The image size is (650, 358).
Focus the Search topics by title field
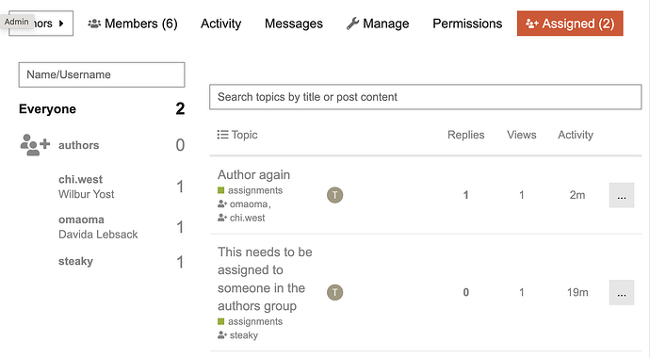425,97
